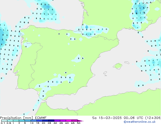Viewport: 161px width, 124px height.
Task: Click the 25–30 mm dark navy legend swatch
Action: [x=51, y=121]
